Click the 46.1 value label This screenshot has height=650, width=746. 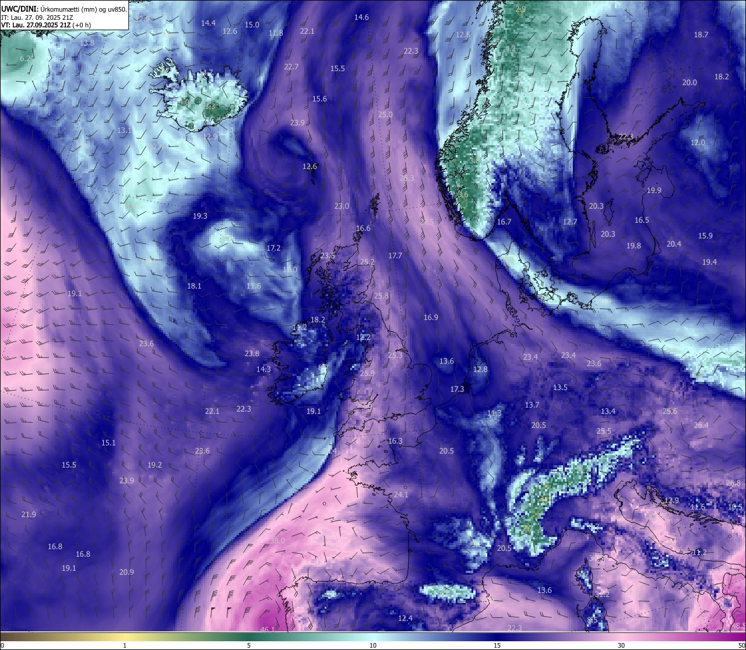coord(268,630)
